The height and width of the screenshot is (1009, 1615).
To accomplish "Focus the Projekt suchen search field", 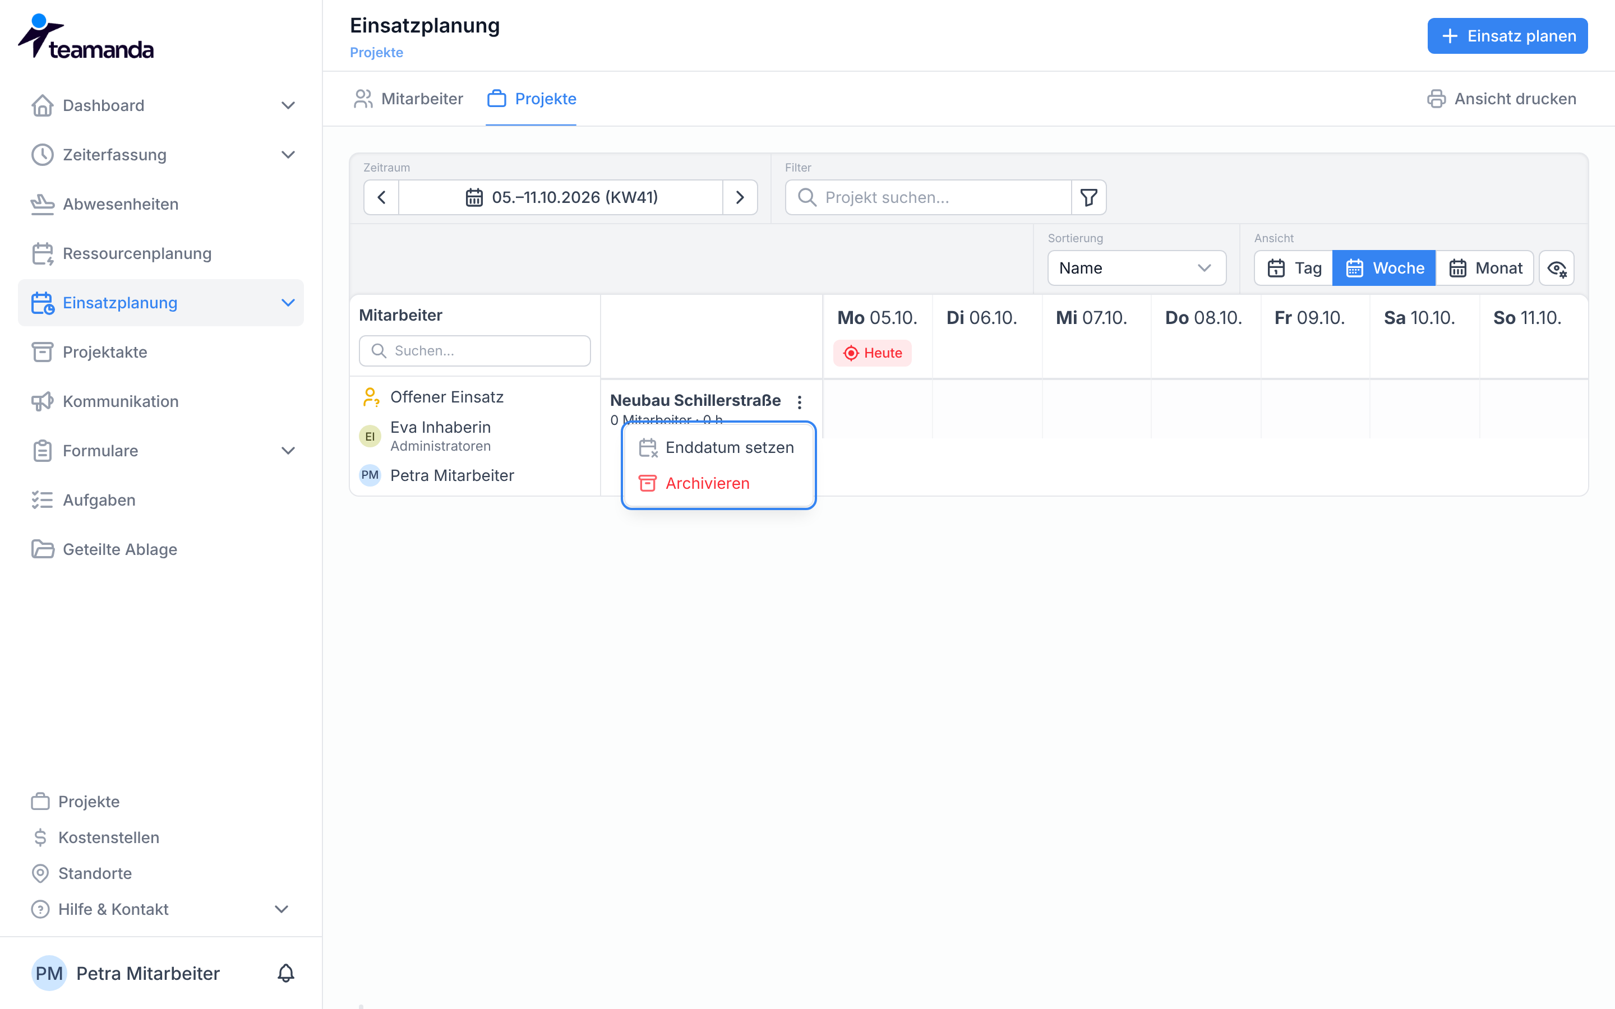I will click(x=928, y=197).
